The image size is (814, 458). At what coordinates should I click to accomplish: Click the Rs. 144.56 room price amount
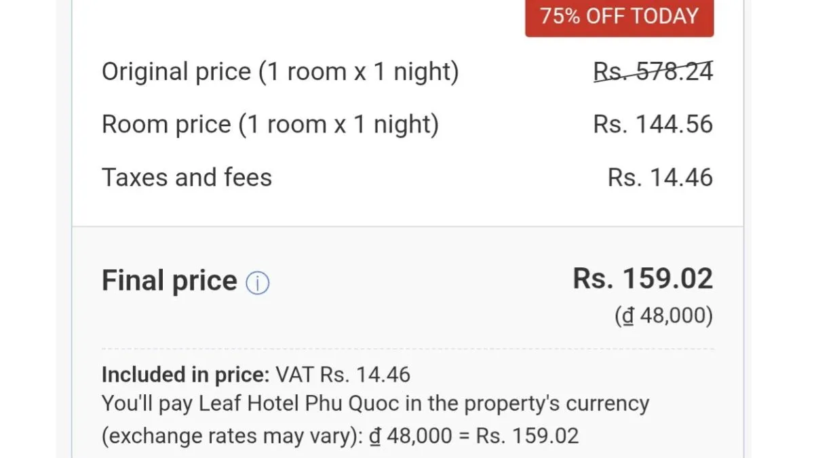(653, 125)
